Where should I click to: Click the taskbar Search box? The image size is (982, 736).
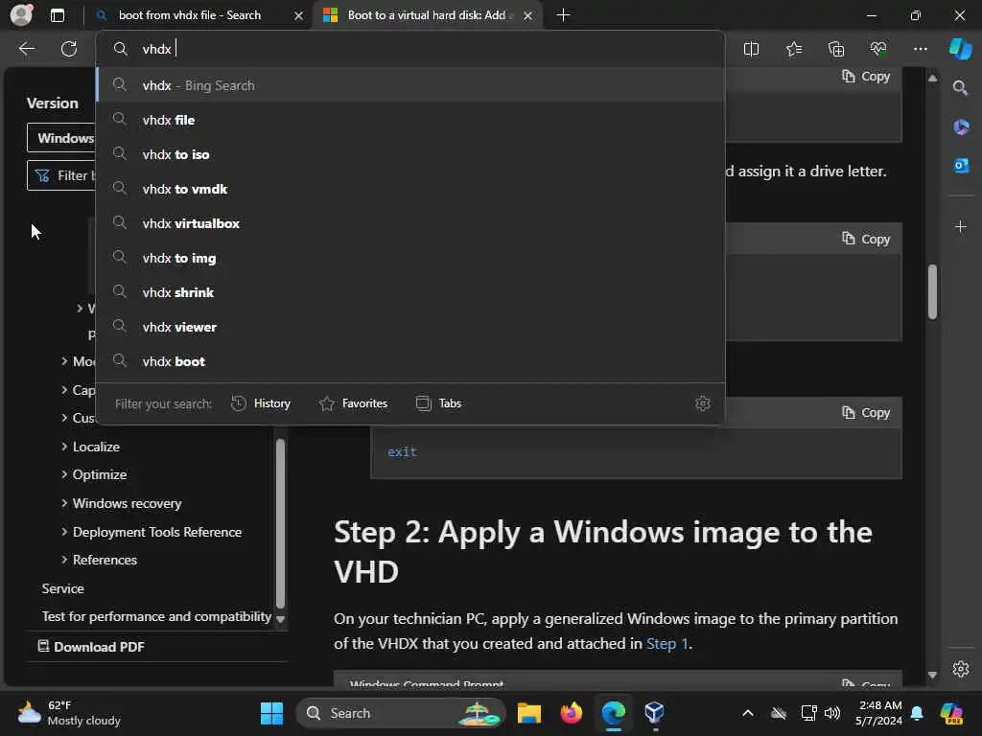pyautogui.click(x=401, y=713)
